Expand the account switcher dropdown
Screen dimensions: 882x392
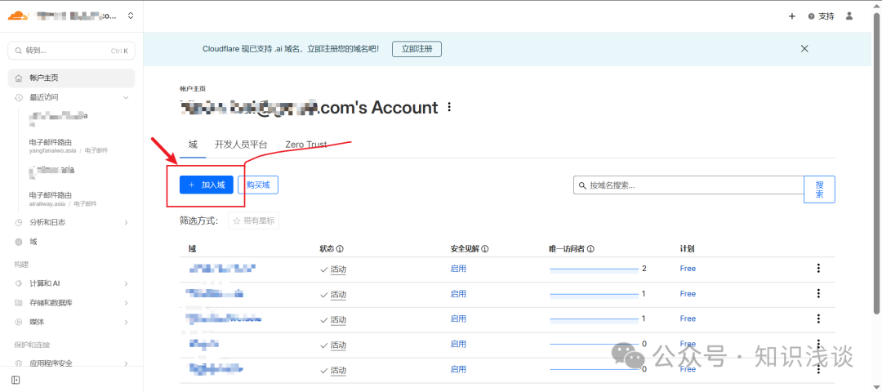[x=131, y=16]
